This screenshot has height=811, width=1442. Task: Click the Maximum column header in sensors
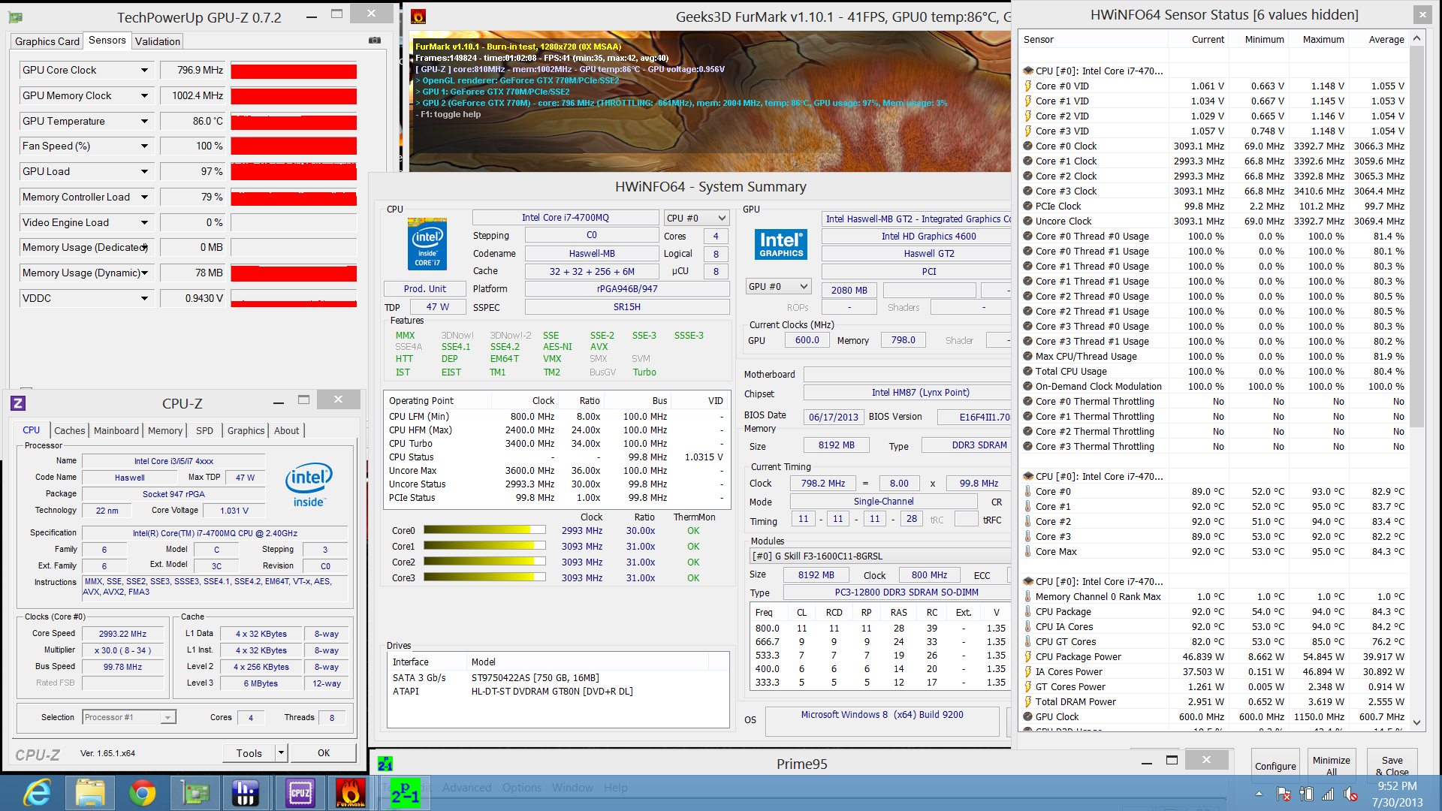pos(1323,39)
